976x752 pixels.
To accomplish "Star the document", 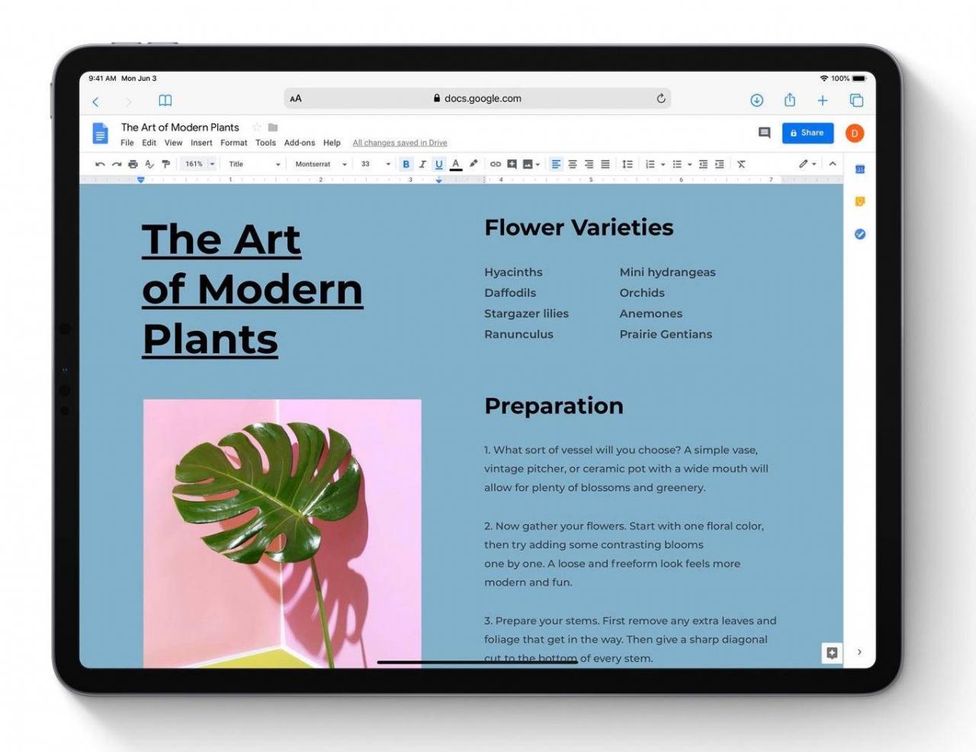I will point(257,127).
